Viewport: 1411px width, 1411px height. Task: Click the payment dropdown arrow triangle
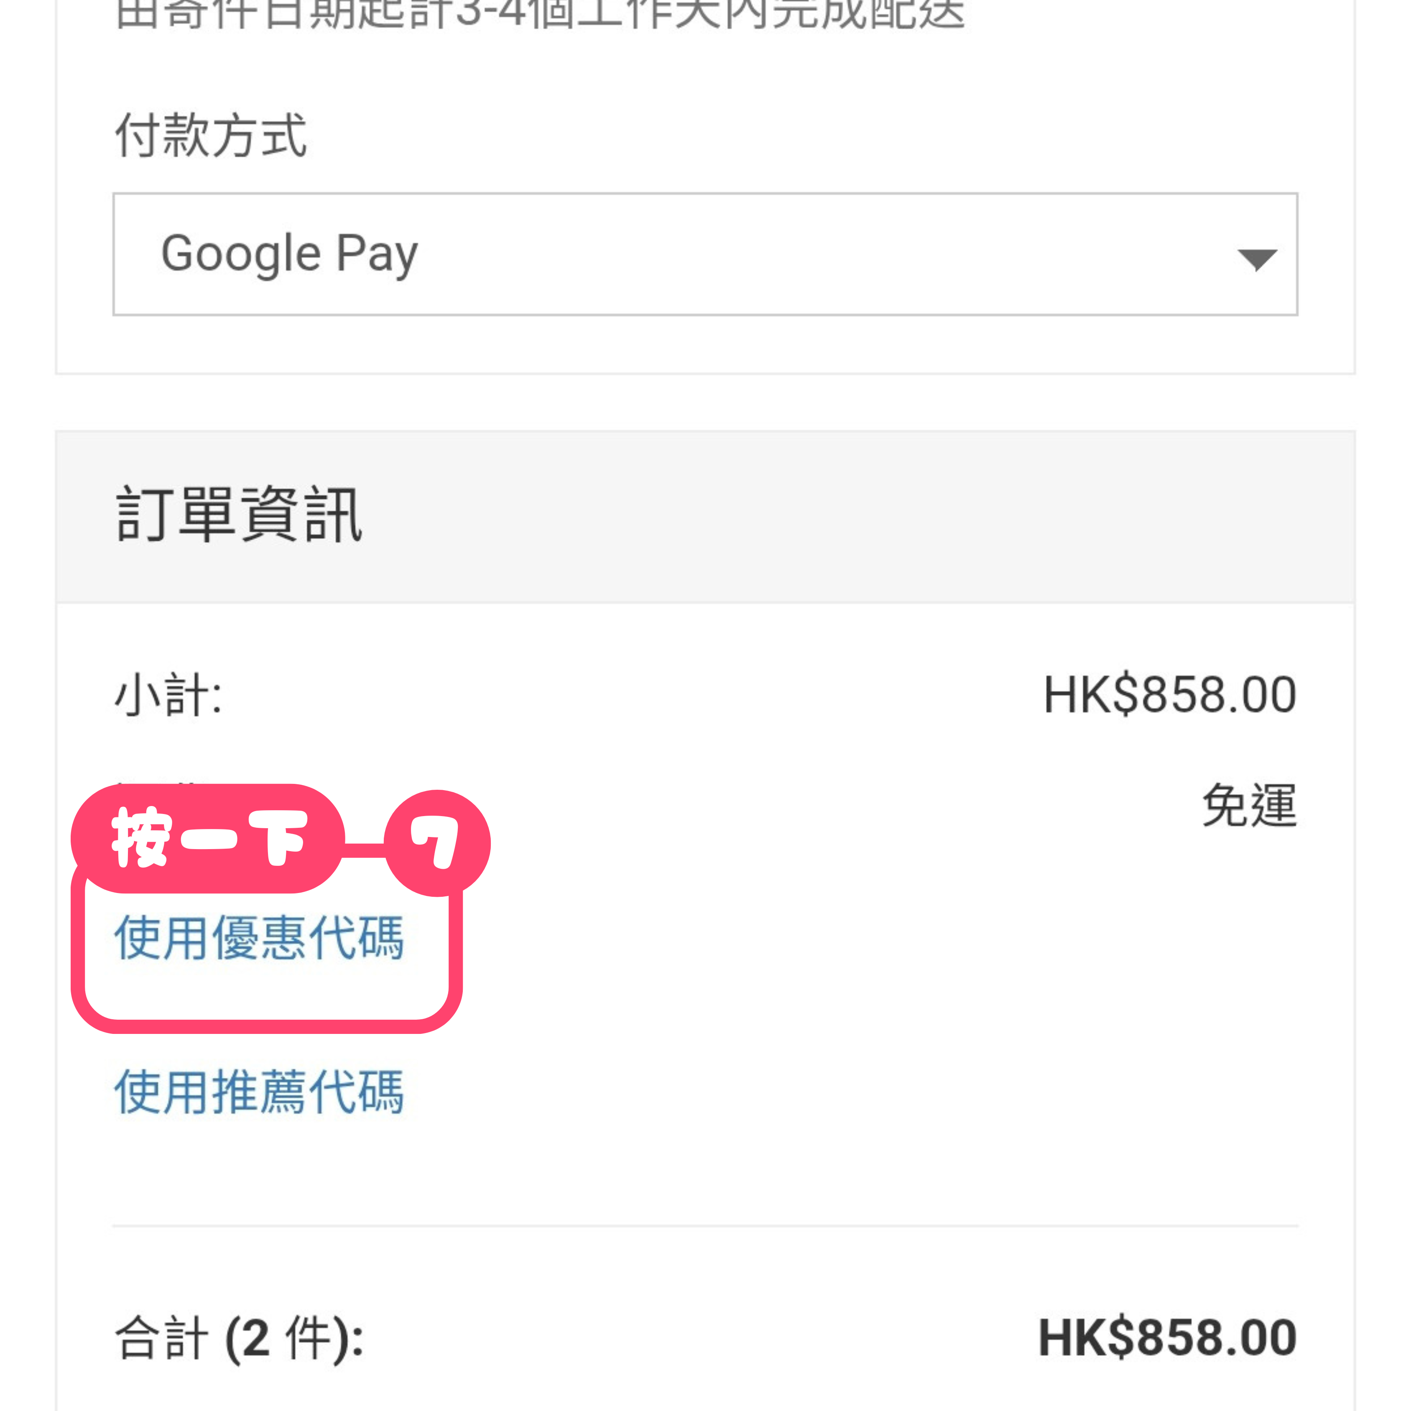pyautogui.click(x=1256, y=258)
